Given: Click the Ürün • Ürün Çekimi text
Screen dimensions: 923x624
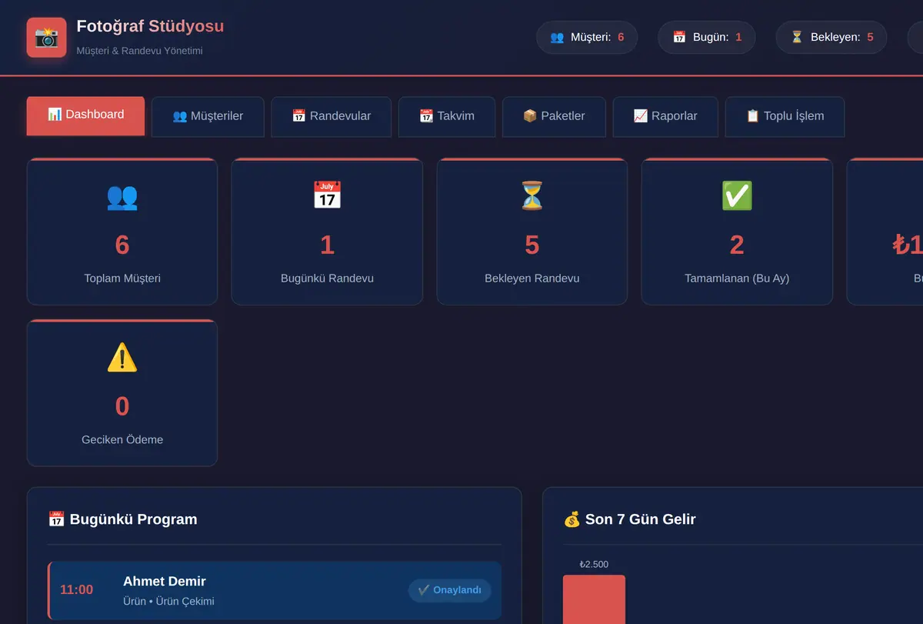Looking at the screenshot, I should click(168, 601).
